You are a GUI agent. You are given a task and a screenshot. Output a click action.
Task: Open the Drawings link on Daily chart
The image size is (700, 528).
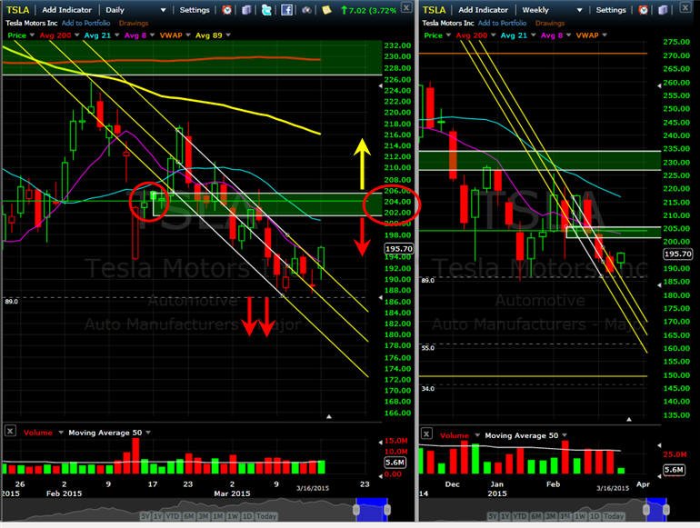tap(134, 23)
